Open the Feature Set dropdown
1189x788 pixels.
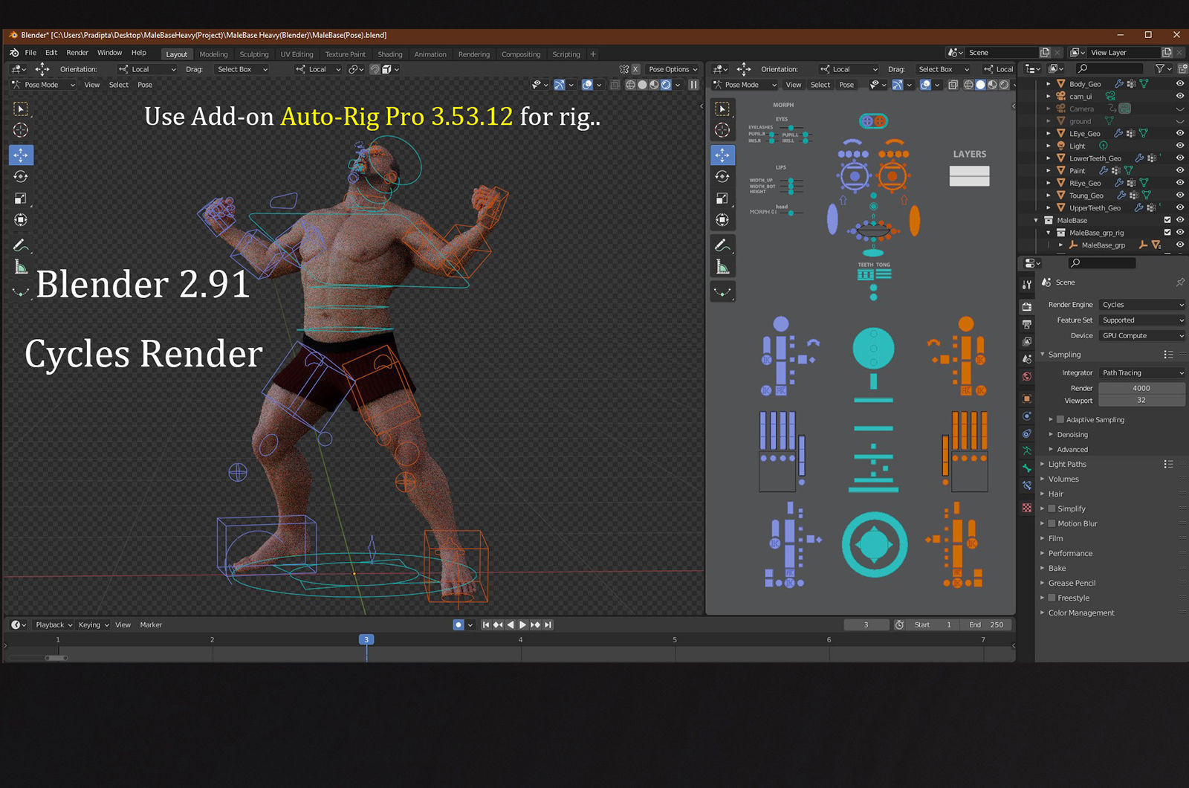(1142, 320)
